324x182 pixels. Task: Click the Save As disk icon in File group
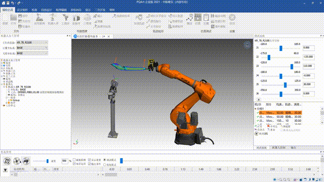pyautogui.click(x=20, y=21)
